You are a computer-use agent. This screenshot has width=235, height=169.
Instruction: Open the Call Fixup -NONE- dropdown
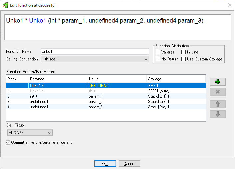30,133
